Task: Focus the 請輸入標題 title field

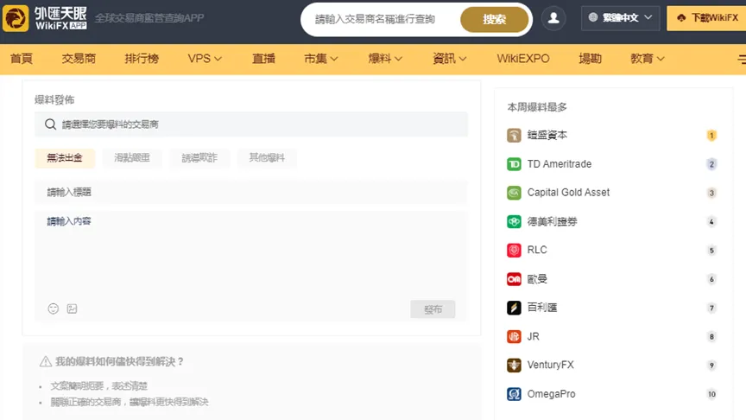Action: pos(251,193)
